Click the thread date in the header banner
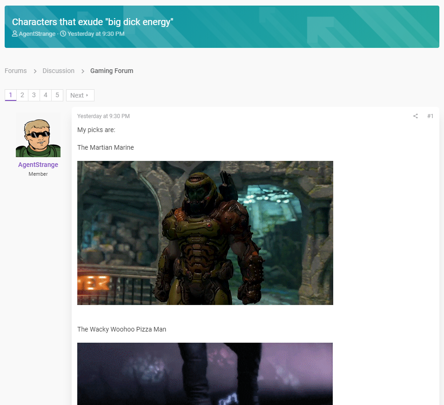 tap(96, 33)
